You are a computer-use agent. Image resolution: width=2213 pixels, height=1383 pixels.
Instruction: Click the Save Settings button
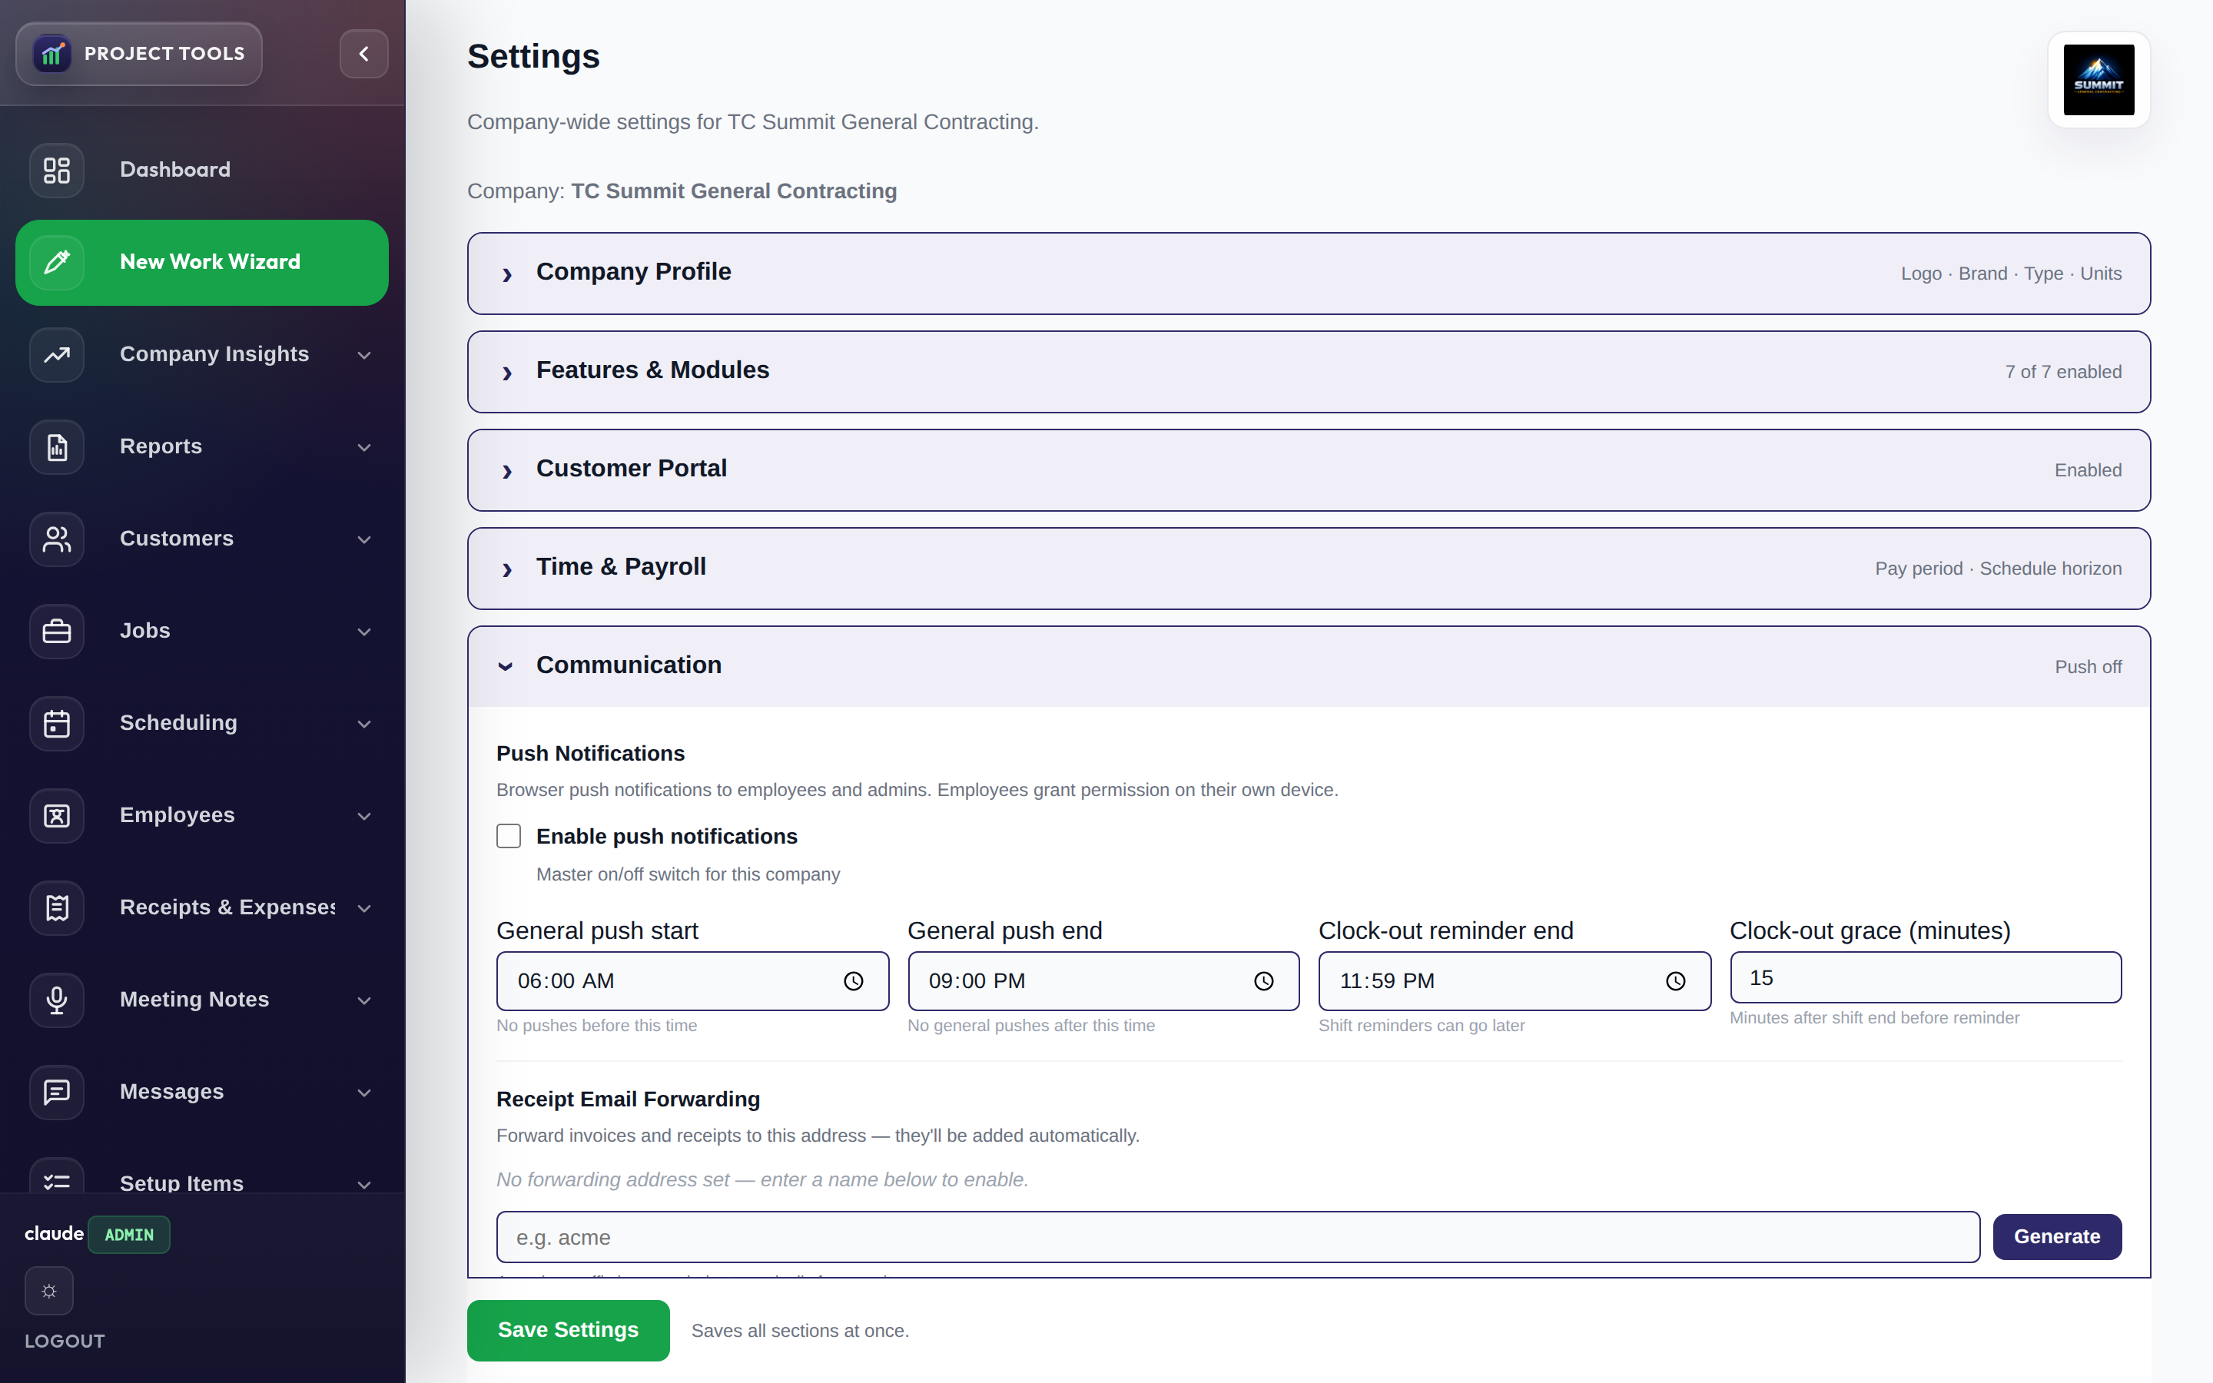point(568,1330)
